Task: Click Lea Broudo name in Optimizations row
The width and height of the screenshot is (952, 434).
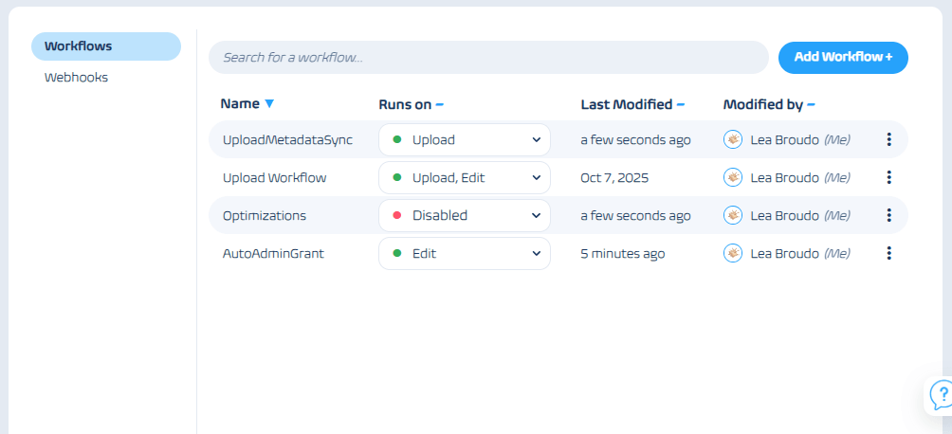Action: pyautogui.click(x=785, y=216)
